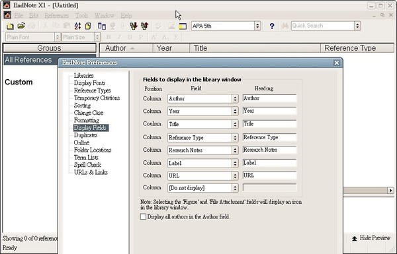Click the binoculars search icon

(285, 26)
